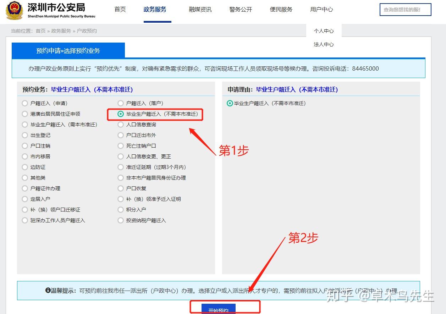This screenshot has width=446, height=314.
Task: Click the 开始预约 button
Action: coord(218,310)
